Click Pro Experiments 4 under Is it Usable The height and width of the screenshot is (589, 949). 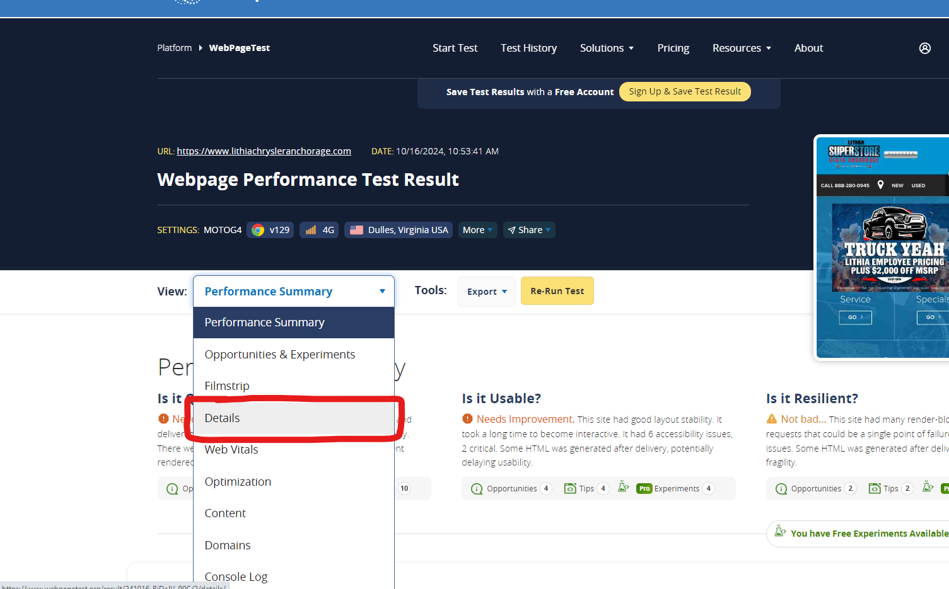point(675,489)
